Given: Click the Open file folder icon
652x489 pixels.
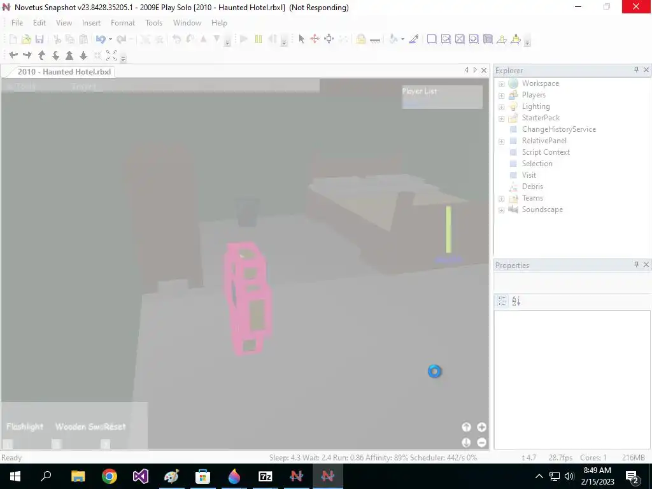Looking at the screenshot, I should 26,39.
